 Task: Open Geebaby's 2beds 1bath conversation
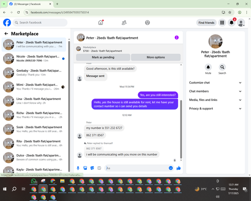pyautogui.click(x=34, y=73)
